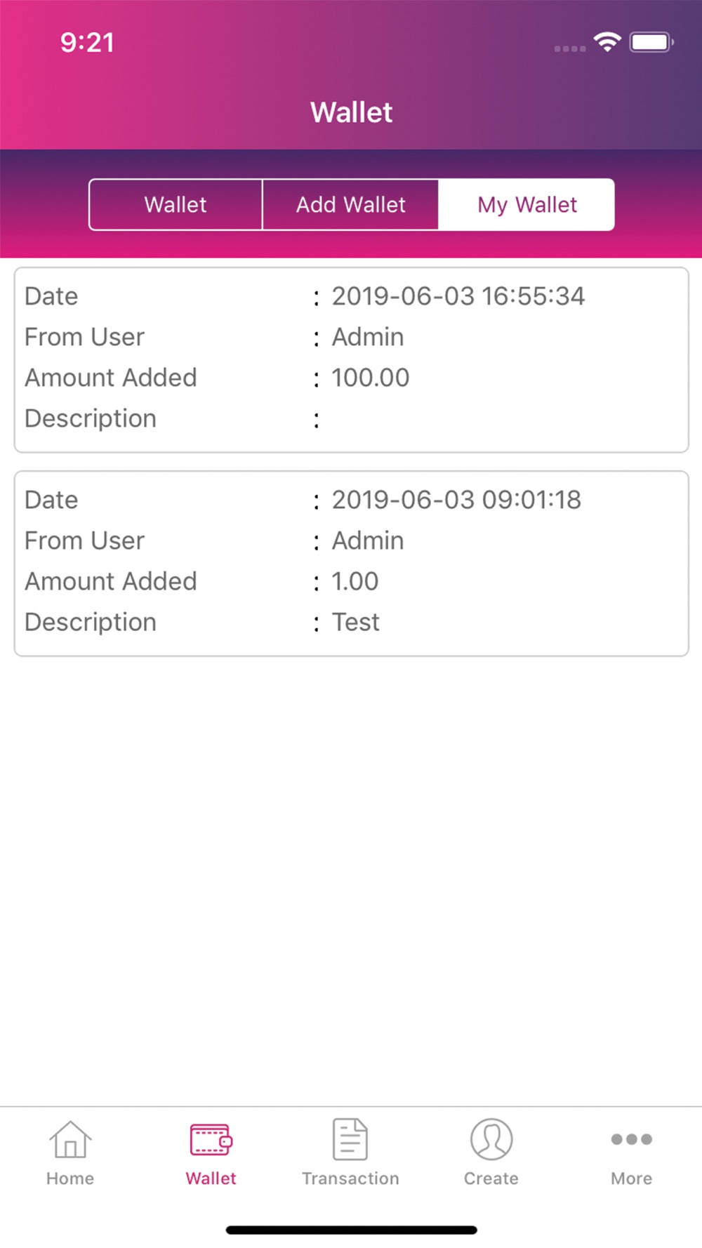
Task: Switch to the Add Wallet segment
Action: (x=350, y=204)
